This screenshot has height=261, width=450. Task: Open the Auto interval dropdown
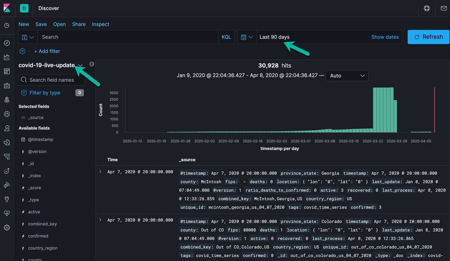click(x=347, y=76)
